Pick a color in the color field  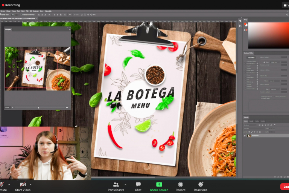coord(267,36)
